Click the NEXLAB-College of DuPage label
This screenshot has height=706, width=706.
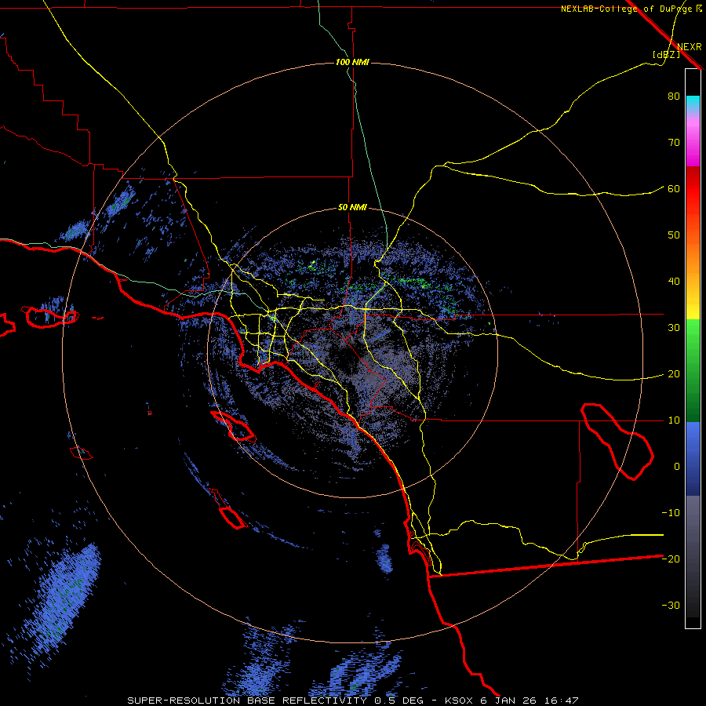tap(631, 9)
